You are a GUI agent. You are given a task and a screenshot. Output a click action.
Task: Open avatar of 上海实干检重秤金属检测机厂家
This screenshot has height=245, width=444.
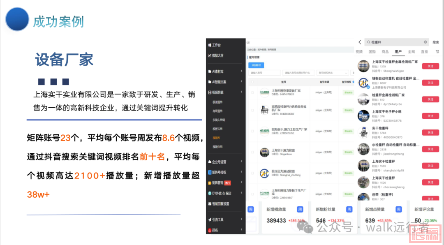pyautogui.click(x=363, y=66)
